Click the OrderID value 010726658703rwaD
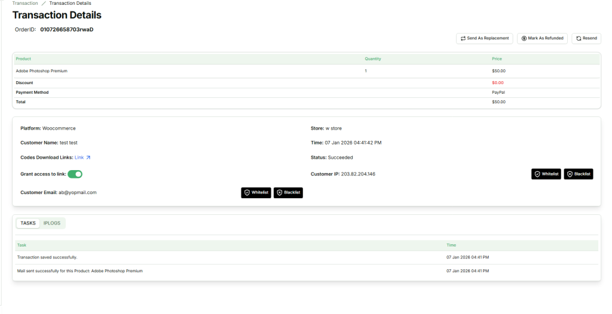Viewport: 612px width, 314px height. tap(67, 29)
